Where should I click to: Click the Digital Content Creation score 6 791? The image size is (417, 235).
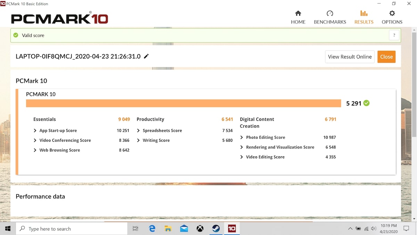(330, 119)
